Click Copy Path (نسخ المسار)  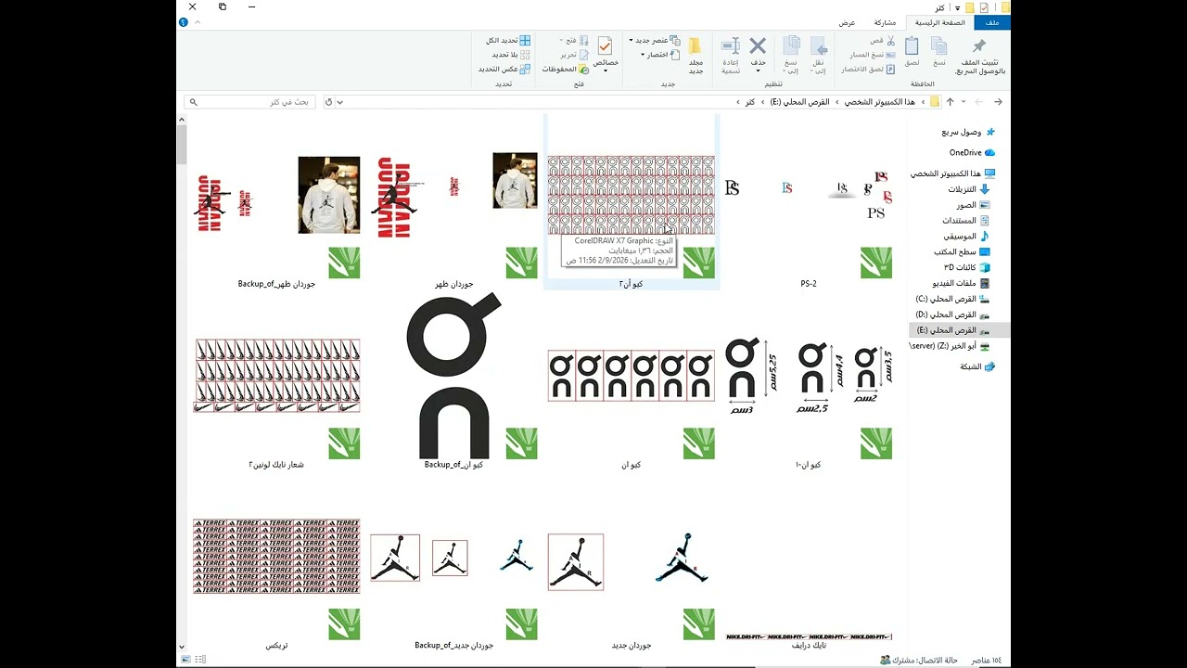[x=872, y=55]
